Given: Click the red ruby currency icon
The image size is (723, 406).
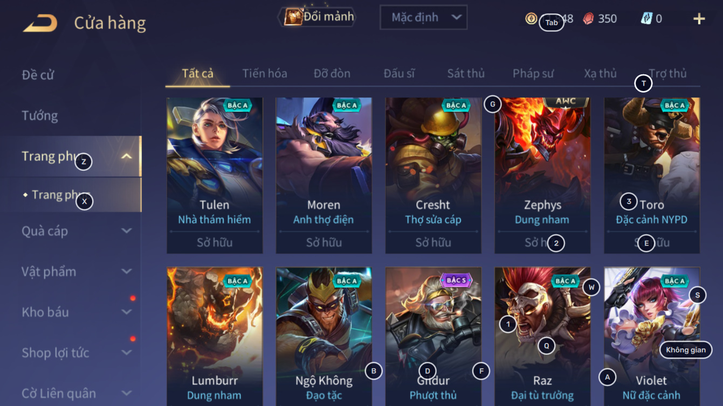Looking at the screenshot, I should 589,19.
